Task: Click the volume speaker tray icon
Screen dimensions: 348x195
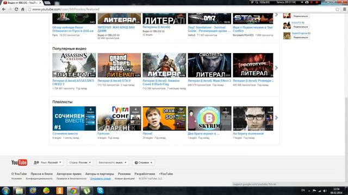Action: 325,191
